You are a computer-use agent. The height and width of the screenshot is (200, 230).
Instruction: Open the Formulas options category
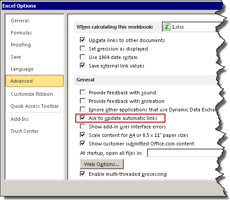click(21, 33)
